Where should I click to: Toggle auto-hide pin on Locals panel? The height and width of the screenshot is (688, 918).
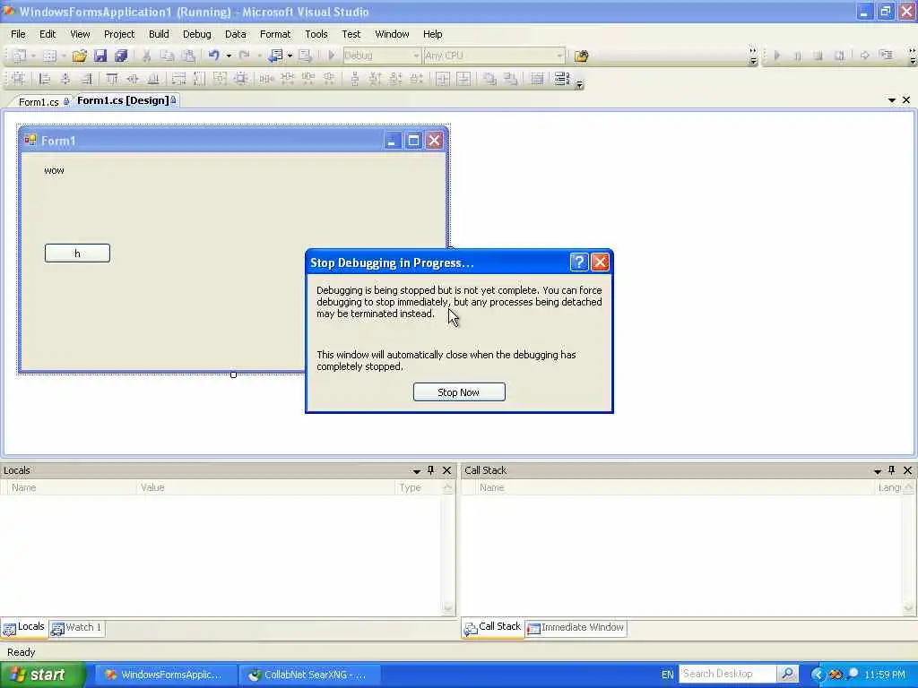(x=431, y=470)
